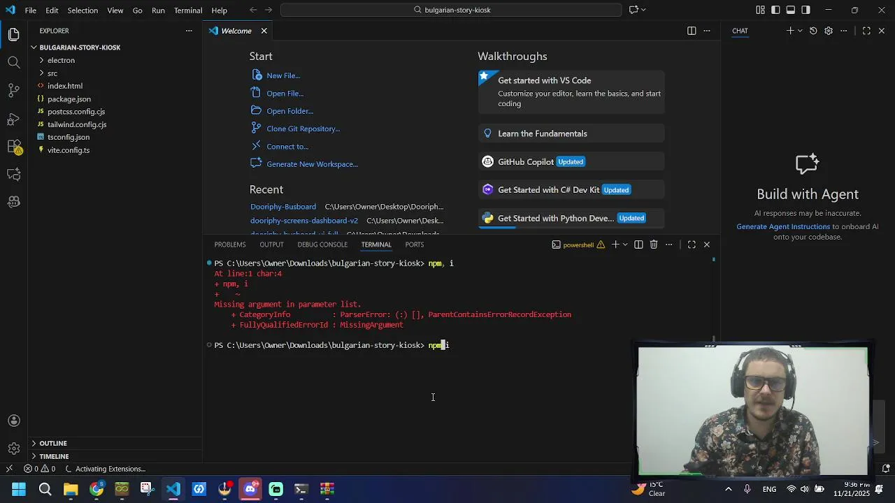The height and width of the screenshot is (503, 895).
Task: Click the remote window indicator in status bar
Action: tap(9, 469)
